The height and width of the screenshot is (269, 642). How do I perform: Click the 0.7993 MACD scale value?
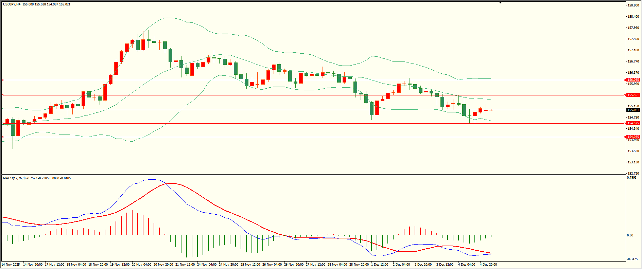pyautogui.click(x=632, y=178)
